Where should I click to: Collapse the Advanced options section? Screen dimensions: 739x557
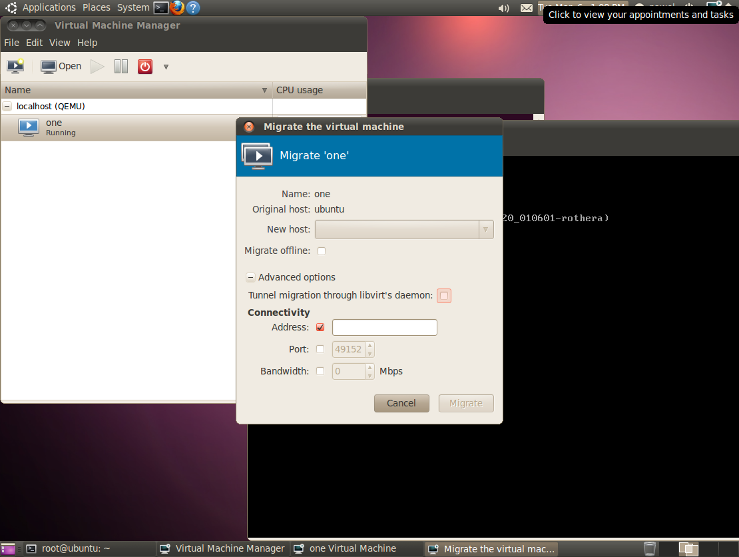tap(251, 277)
